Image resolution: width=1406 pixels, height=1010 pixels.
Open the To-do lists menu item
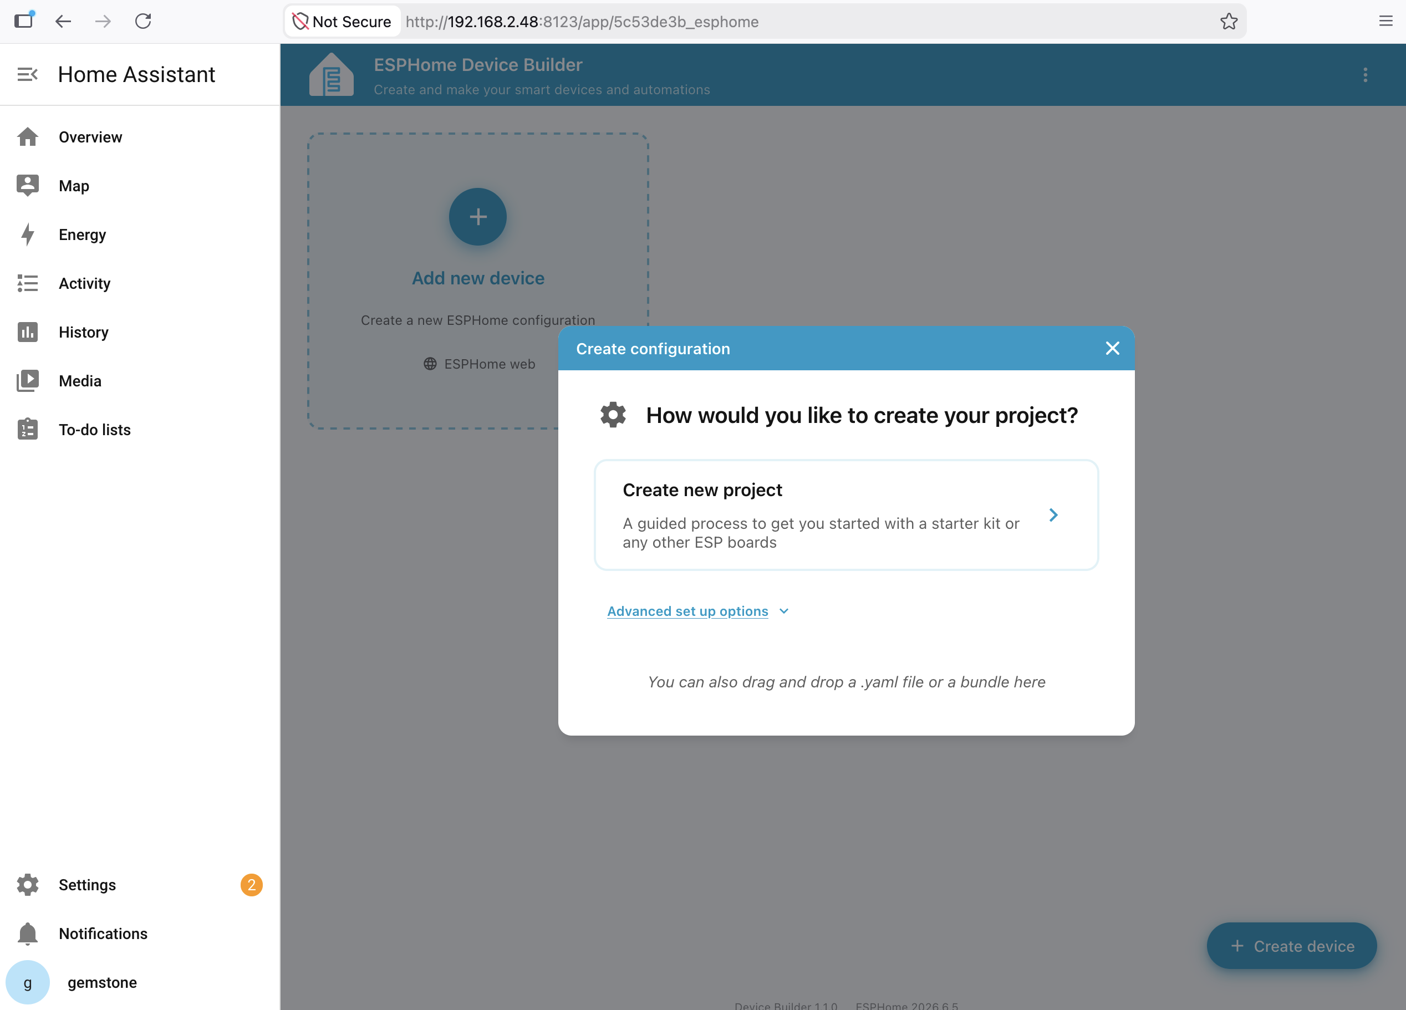(140, 430)
